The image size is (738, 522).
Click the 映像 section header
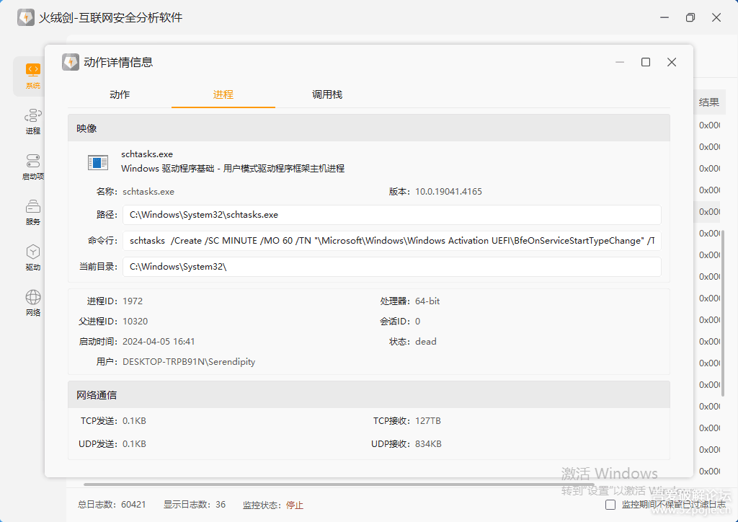point(369,128)
